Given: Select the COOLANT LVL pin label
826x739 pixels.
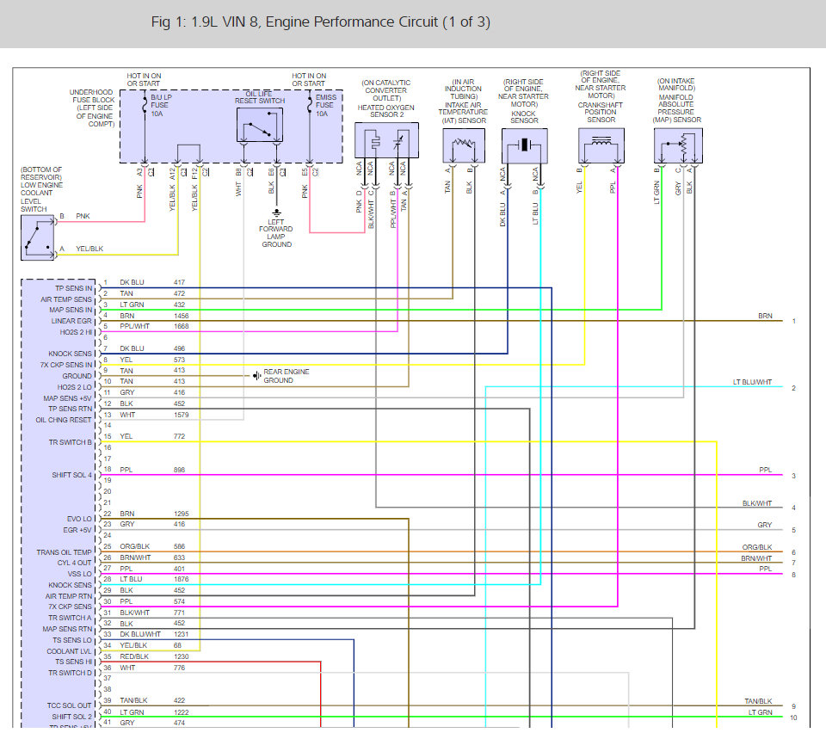Looking at the screenshot, I should 69,651.
